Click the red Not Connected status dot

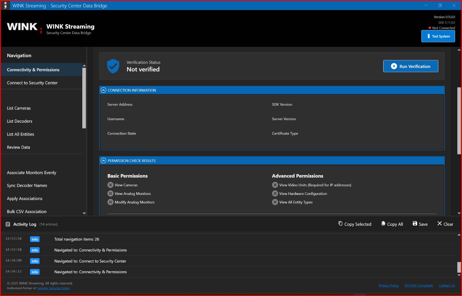(x=430, y=28)
